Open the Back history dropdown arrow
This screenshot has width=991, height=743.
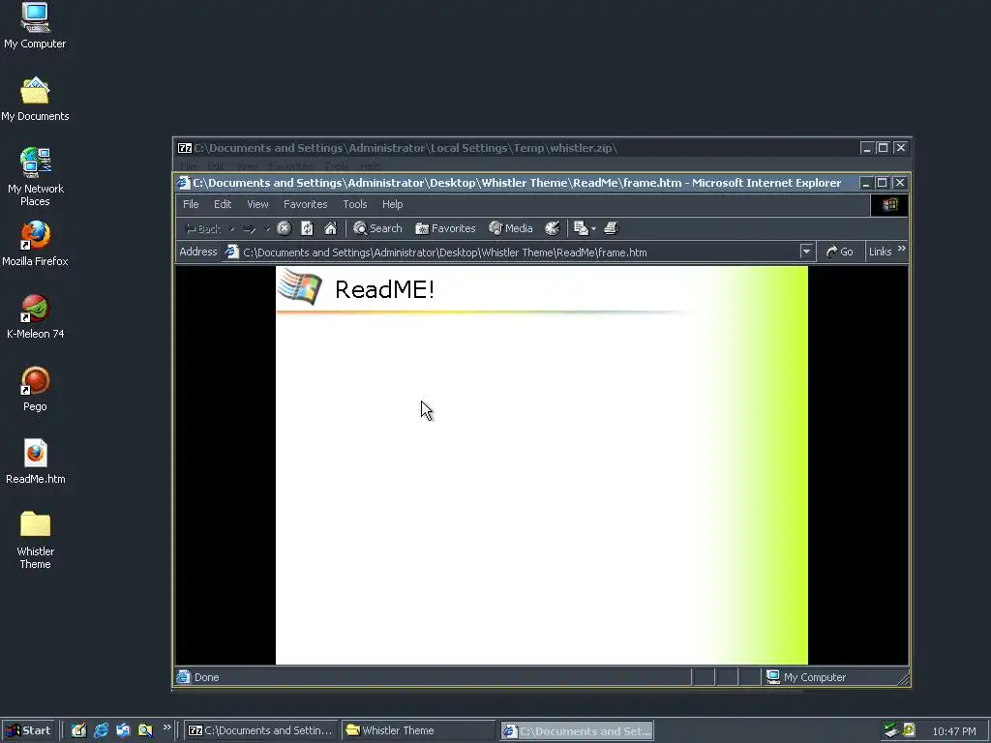(232, 228)
